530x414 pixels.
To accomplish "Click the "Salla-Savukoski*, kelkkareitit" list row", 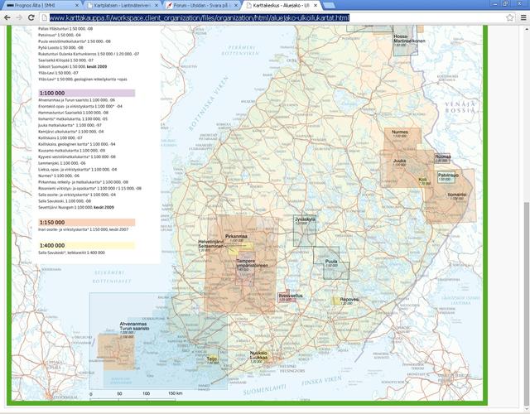I will pyautogui.click(x=71, y=253).
